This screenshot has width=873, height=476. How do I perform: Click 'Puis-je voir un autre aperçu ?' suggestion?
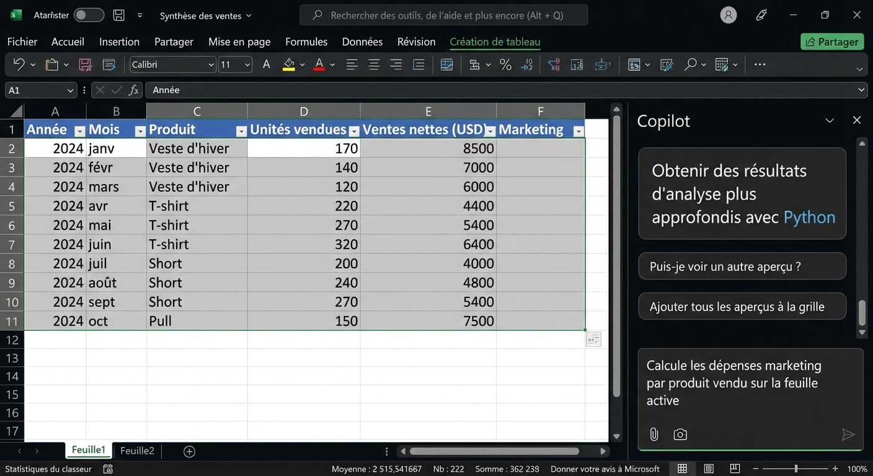742,266
